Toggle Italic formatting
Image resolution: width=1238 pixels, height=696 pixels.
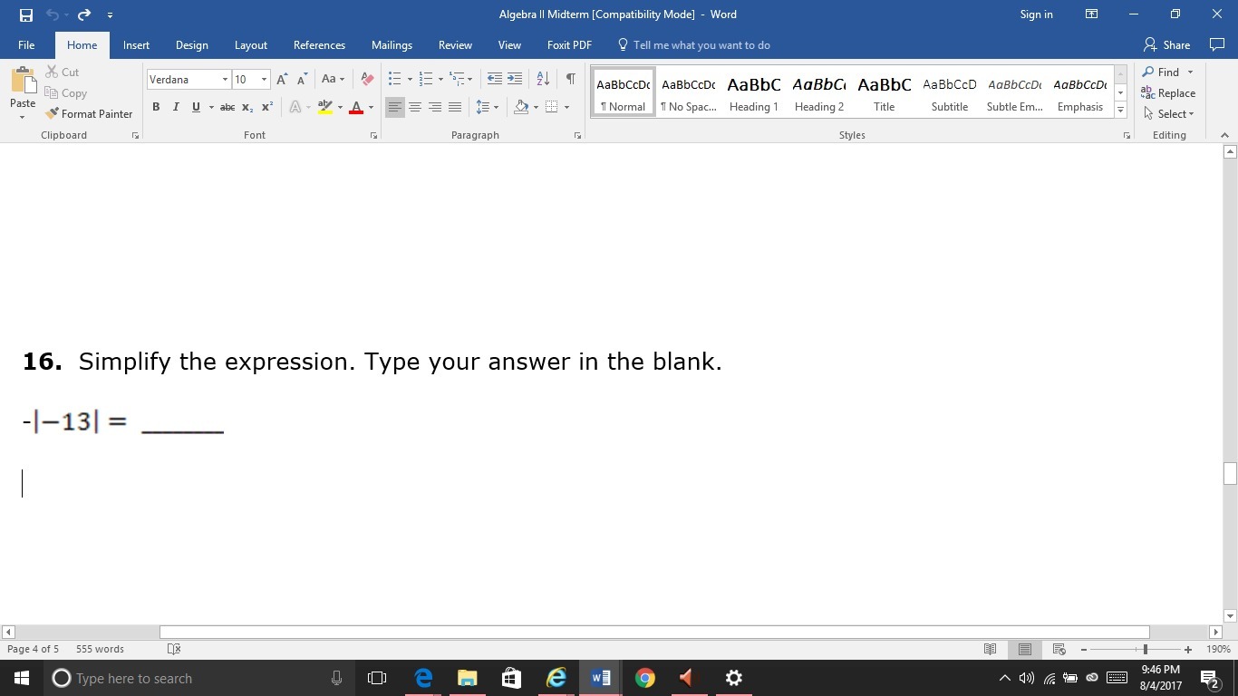pos(176,107)
